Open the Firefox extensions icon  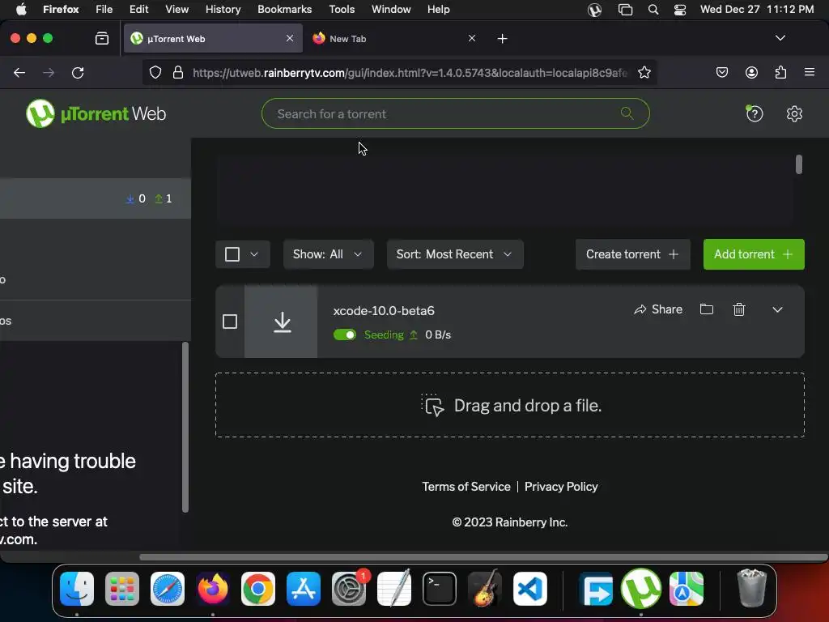pyautogui.click(x=781, y=72)
